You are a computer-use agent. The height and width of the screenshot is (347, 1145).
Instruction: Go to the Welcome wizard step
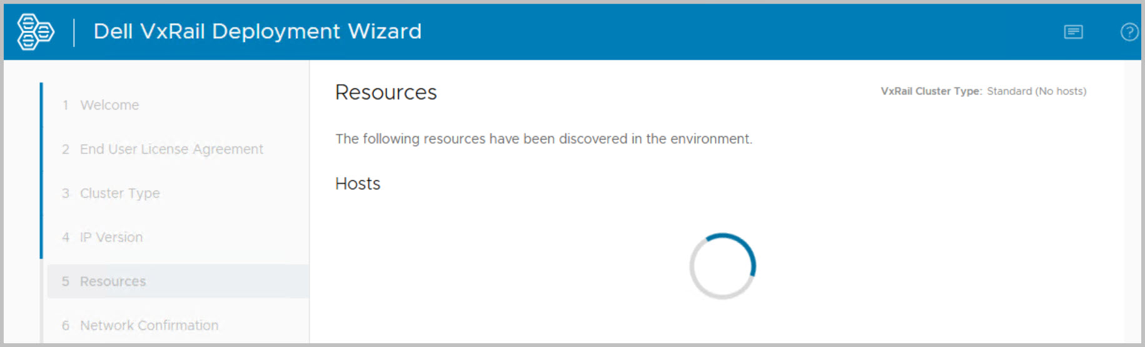(109, 105)
